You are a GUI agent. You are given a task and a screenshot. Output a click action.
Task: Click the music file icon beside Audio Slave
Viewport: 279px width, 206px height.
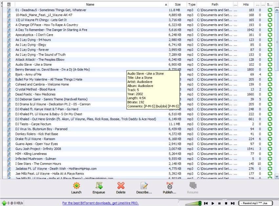pyautogui.click(x=9, y=65)
